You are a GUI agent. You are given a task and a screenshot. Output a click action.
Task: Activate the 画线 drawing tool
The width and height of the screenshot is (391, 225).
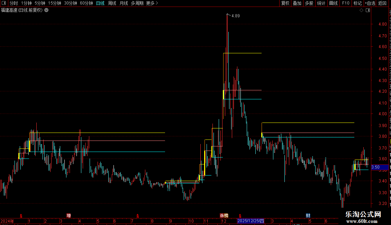[334, 3]
